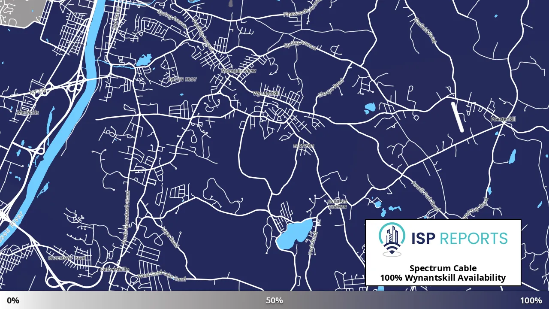Select the "North Greenbush Road" street label
This screenshot has height=309, width=549.
click(x=127, y=217)
